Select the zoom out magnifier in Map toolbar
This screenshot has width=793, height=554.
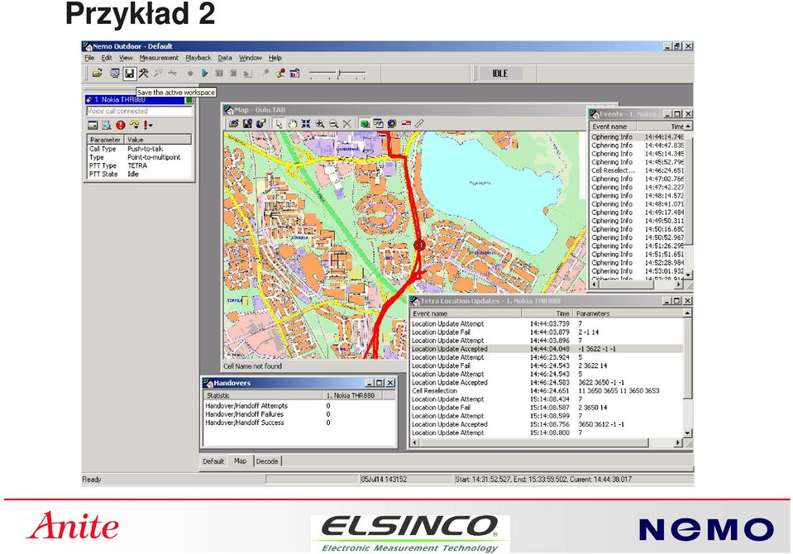click(333, 123)
